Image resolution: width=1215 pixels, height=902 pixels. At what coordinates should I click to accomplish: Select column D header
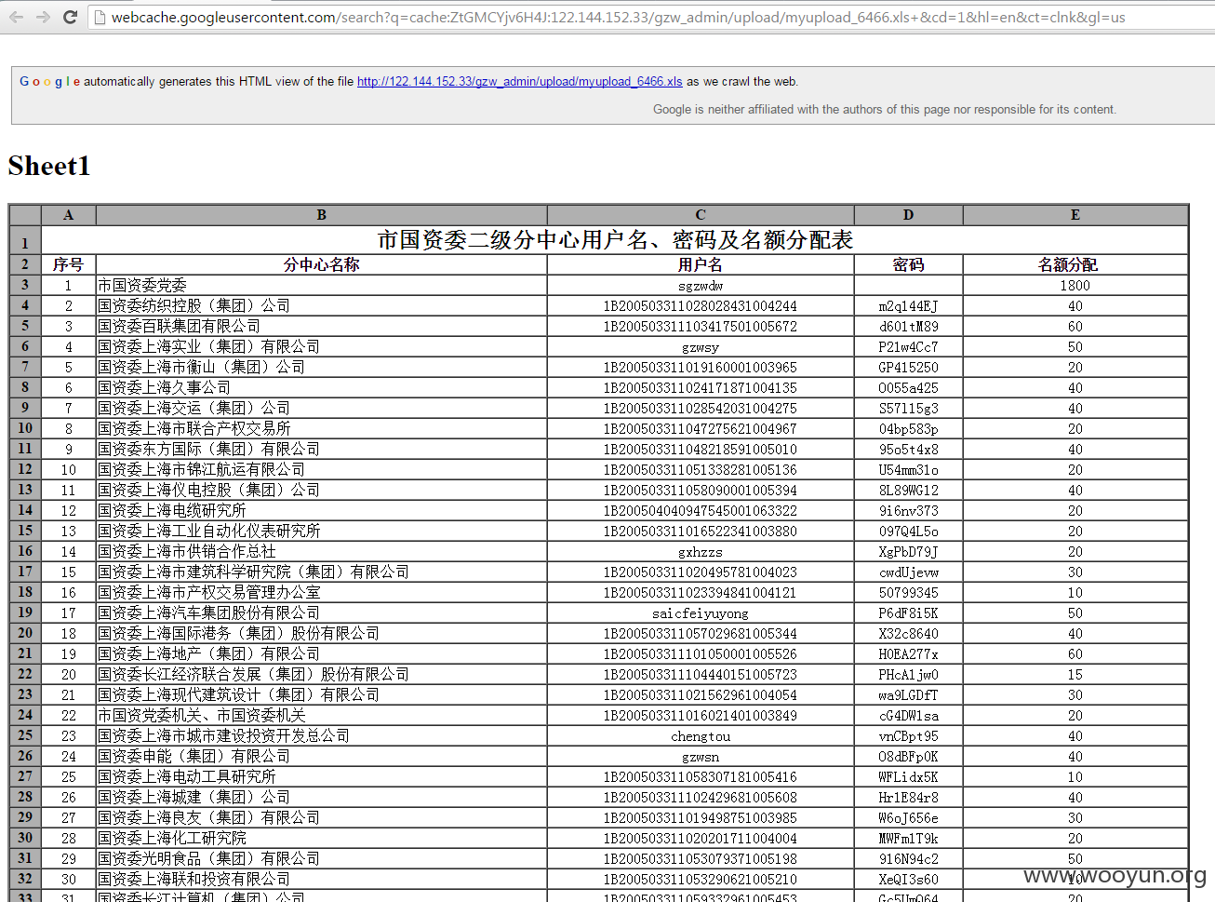[908, 215]
